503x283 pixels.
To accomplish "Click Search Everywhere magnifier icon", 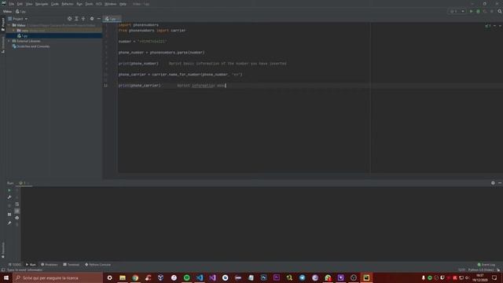I will 500,11.
